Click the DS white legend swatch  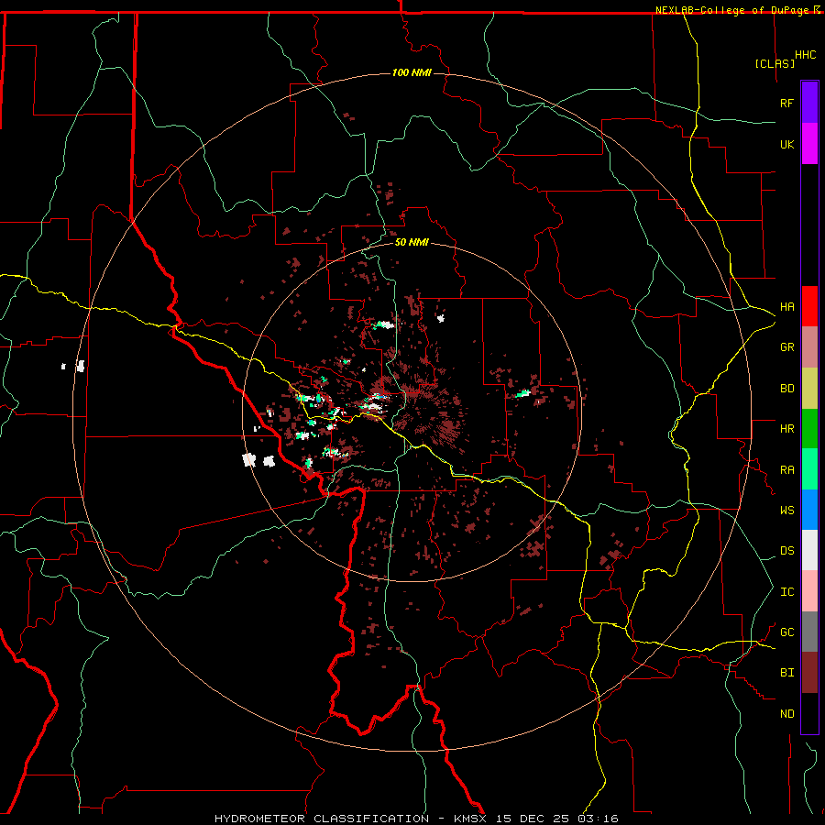tap(809, 550)
